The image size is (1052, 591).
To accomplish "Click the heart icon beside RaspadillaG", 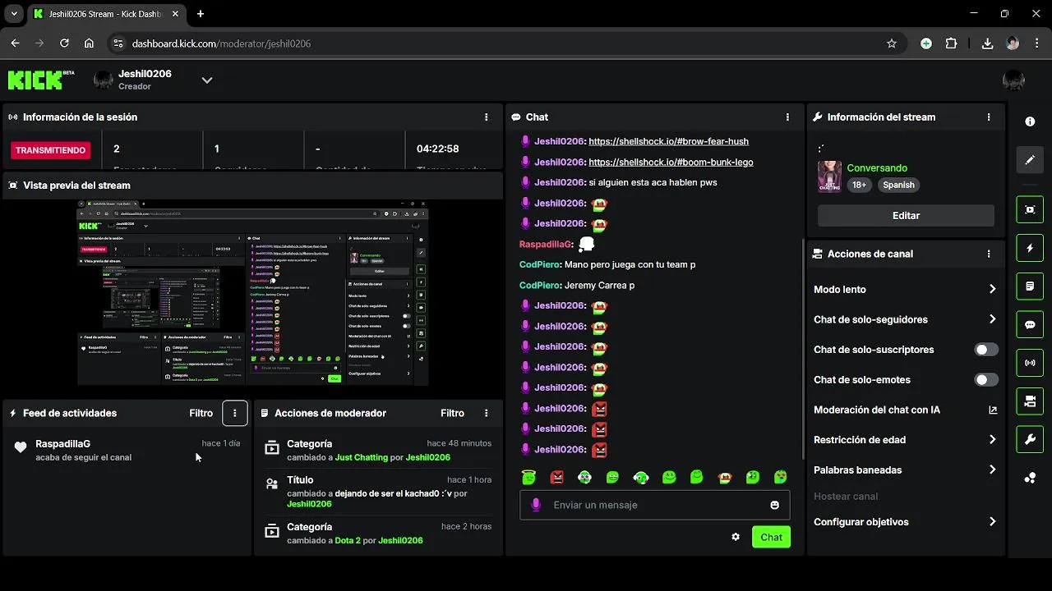I will (x=21, y=447).
